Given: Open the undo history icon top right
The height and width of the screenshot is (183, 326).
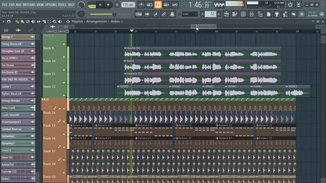Looking at the screenshot, I should pyautogui.click(x=290, y=5).
